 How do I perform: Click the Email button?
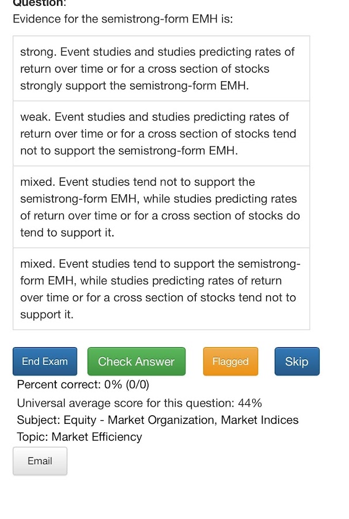coord(40,461)
